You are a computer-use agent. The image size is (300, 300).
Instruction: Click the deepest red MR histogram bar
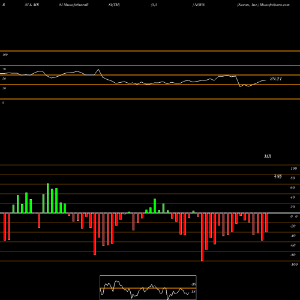coord(202,237)
